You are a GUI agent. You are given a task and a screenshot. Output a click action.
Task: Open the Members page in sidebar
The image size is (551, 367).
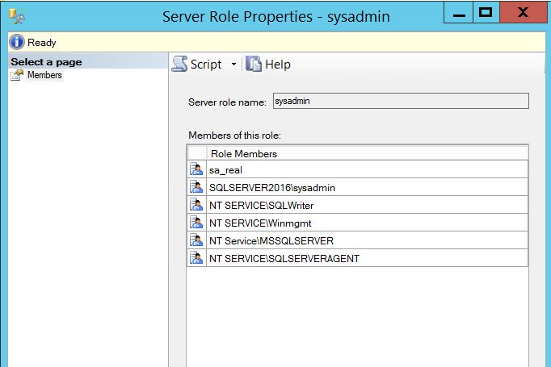44,75
